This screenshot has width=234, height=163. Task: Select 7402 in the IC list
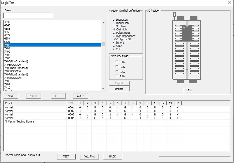[52, 52]
